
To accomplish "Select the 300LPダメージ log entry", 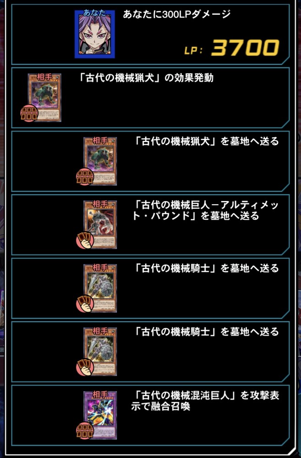I will [x=150, y=34].
